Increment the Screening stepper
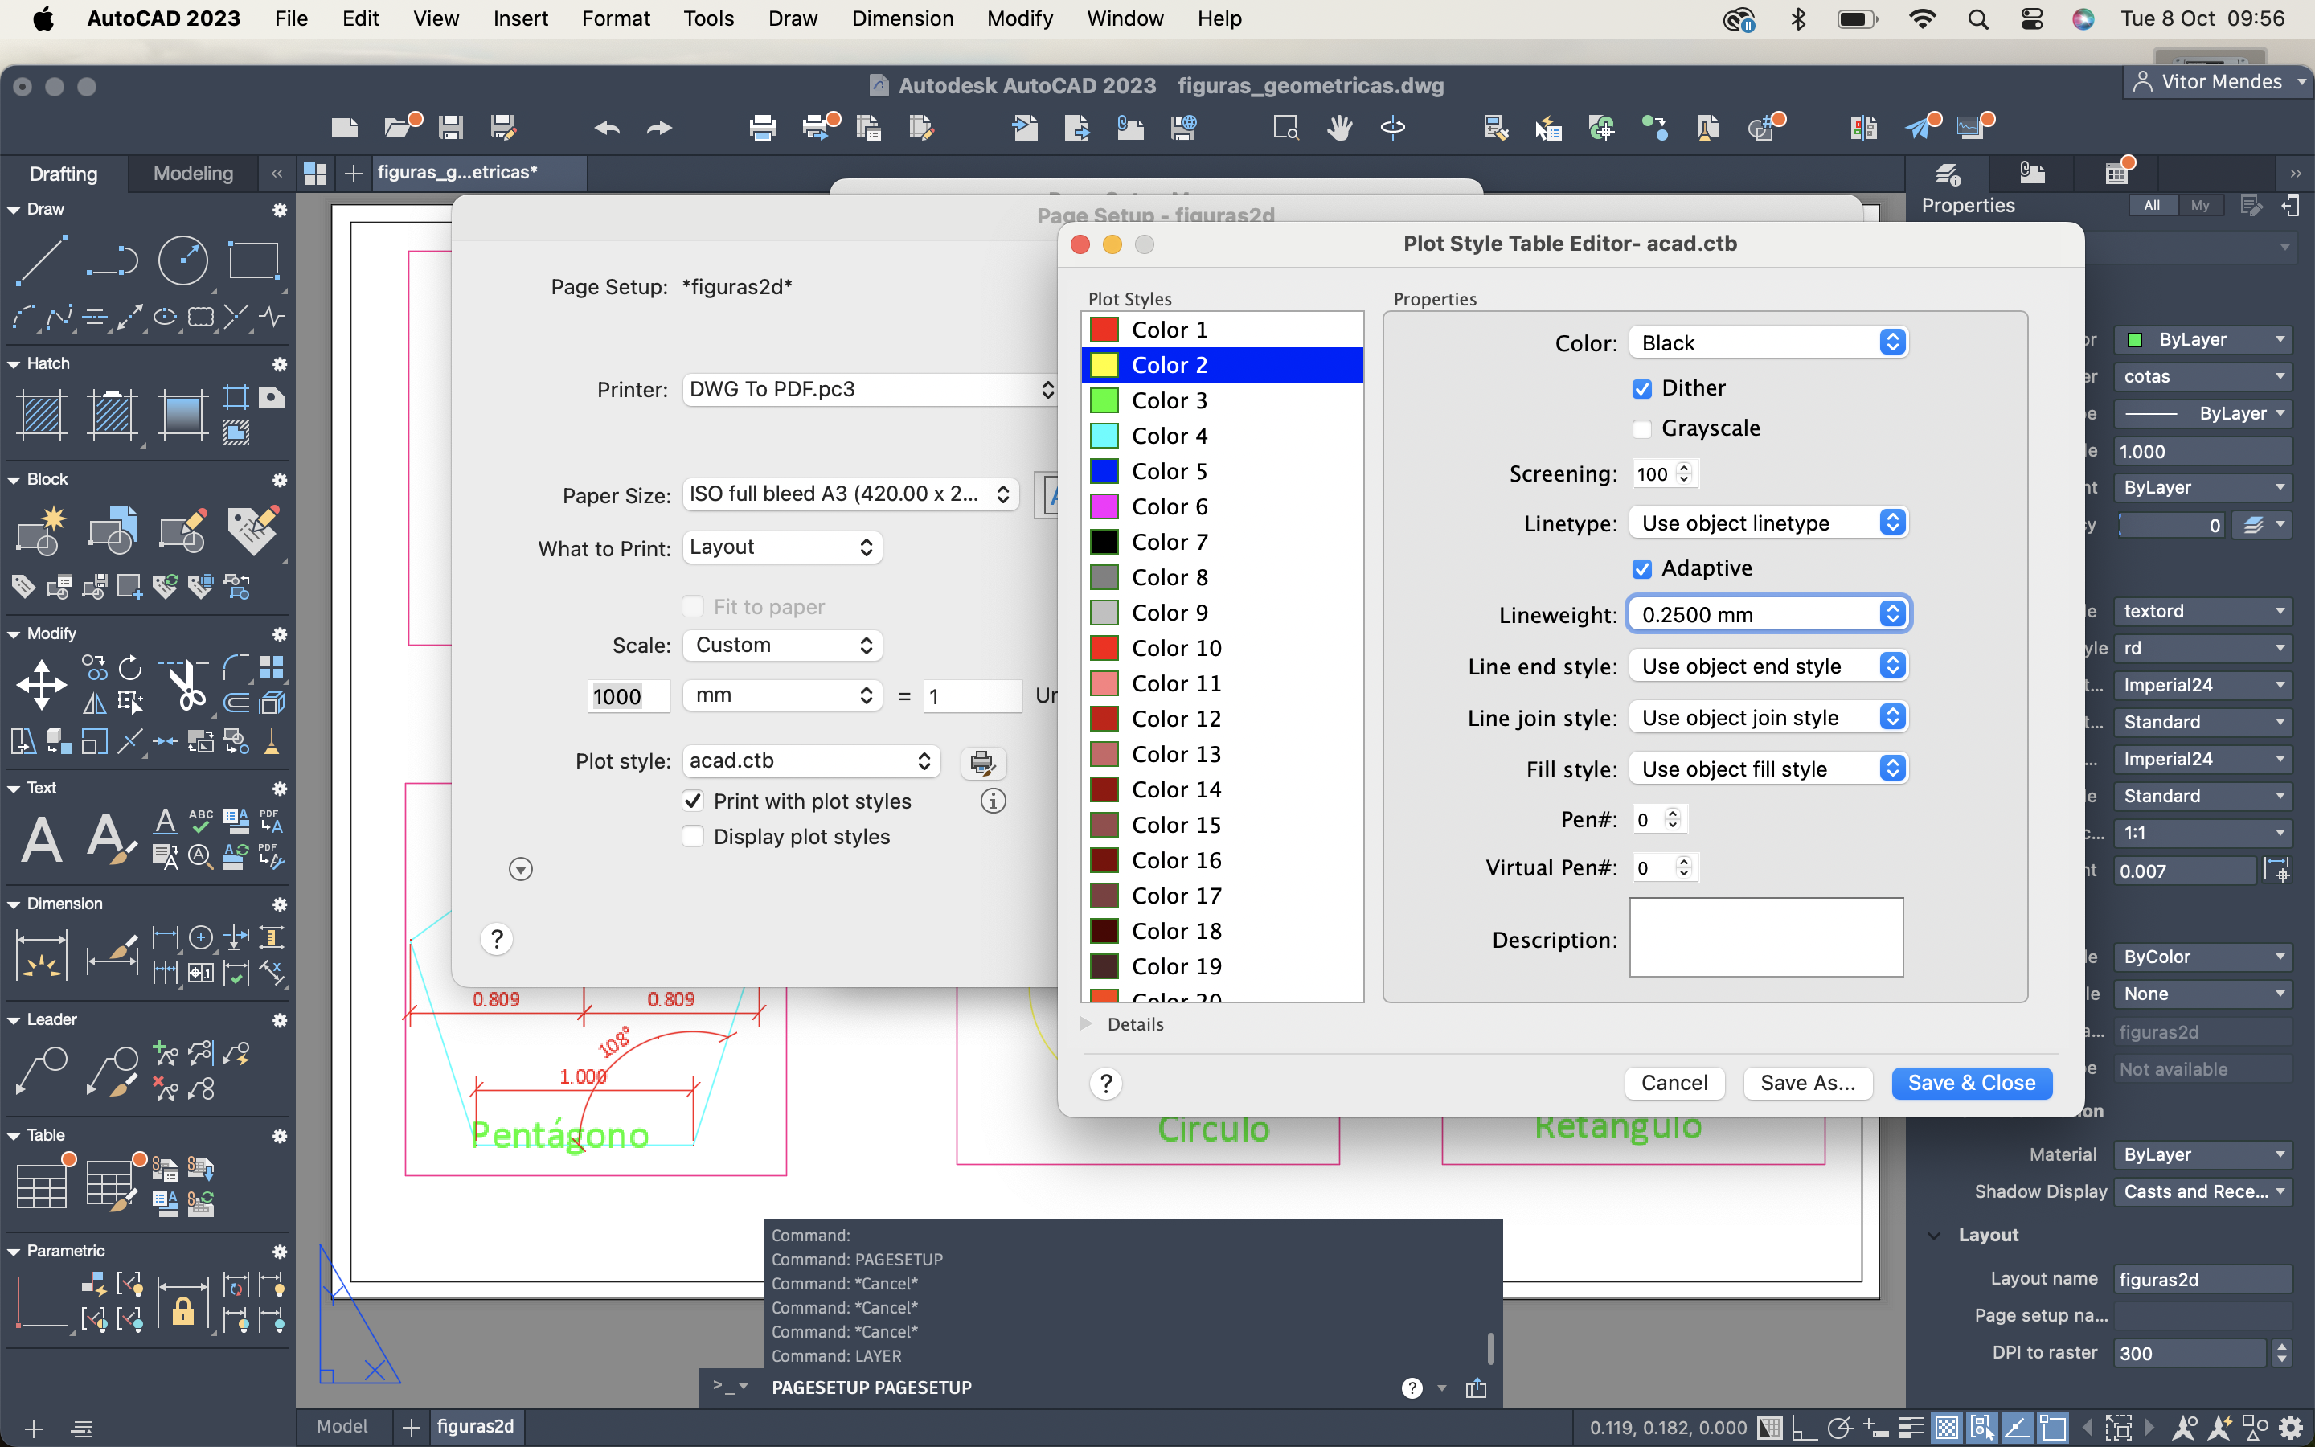 1685,467
